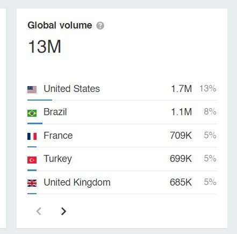237x234 pixels.
Task: Select the Brazil country name
Action: pyautogui.click(x=55, y=112)
